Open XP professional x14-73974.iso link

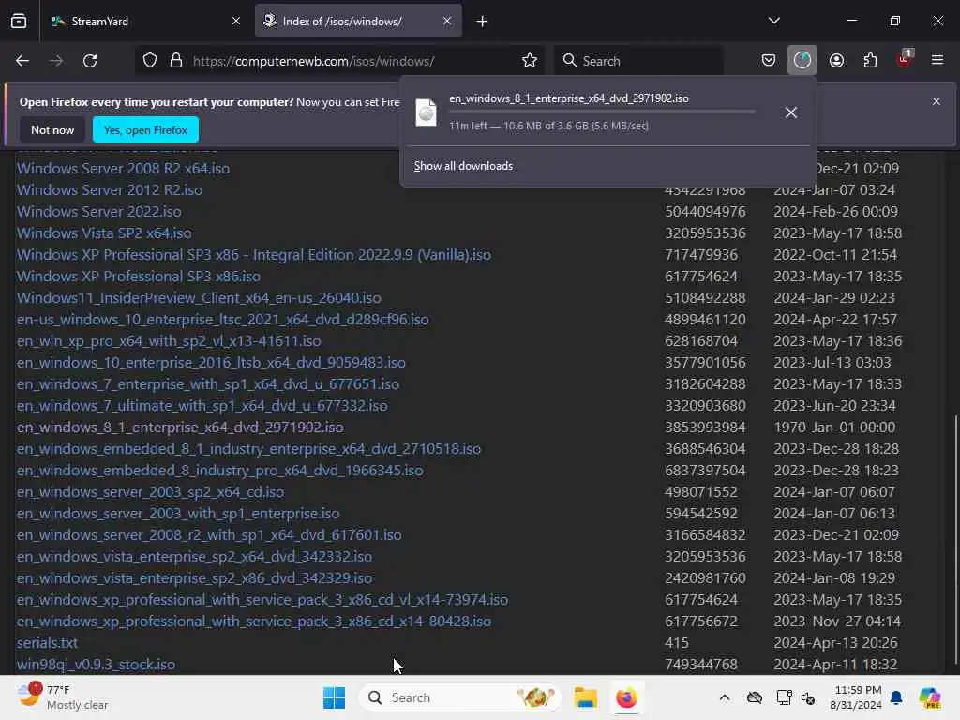tap(262, 599)
